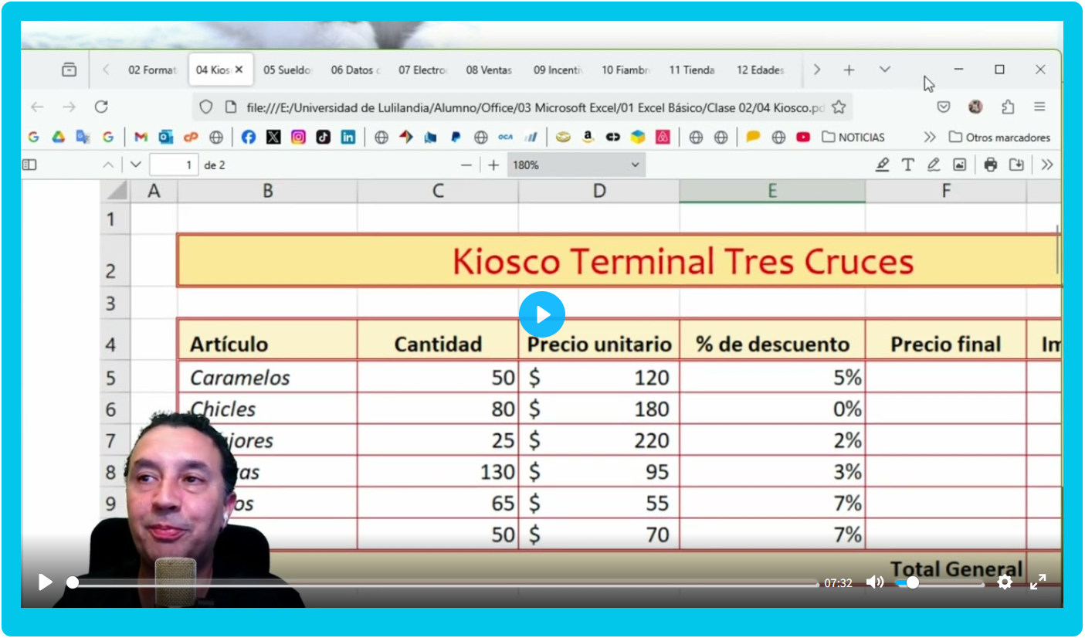Open the list all tabs dropdown
This screenshot has height=638, width=1085.
click(x=885, y=70)
